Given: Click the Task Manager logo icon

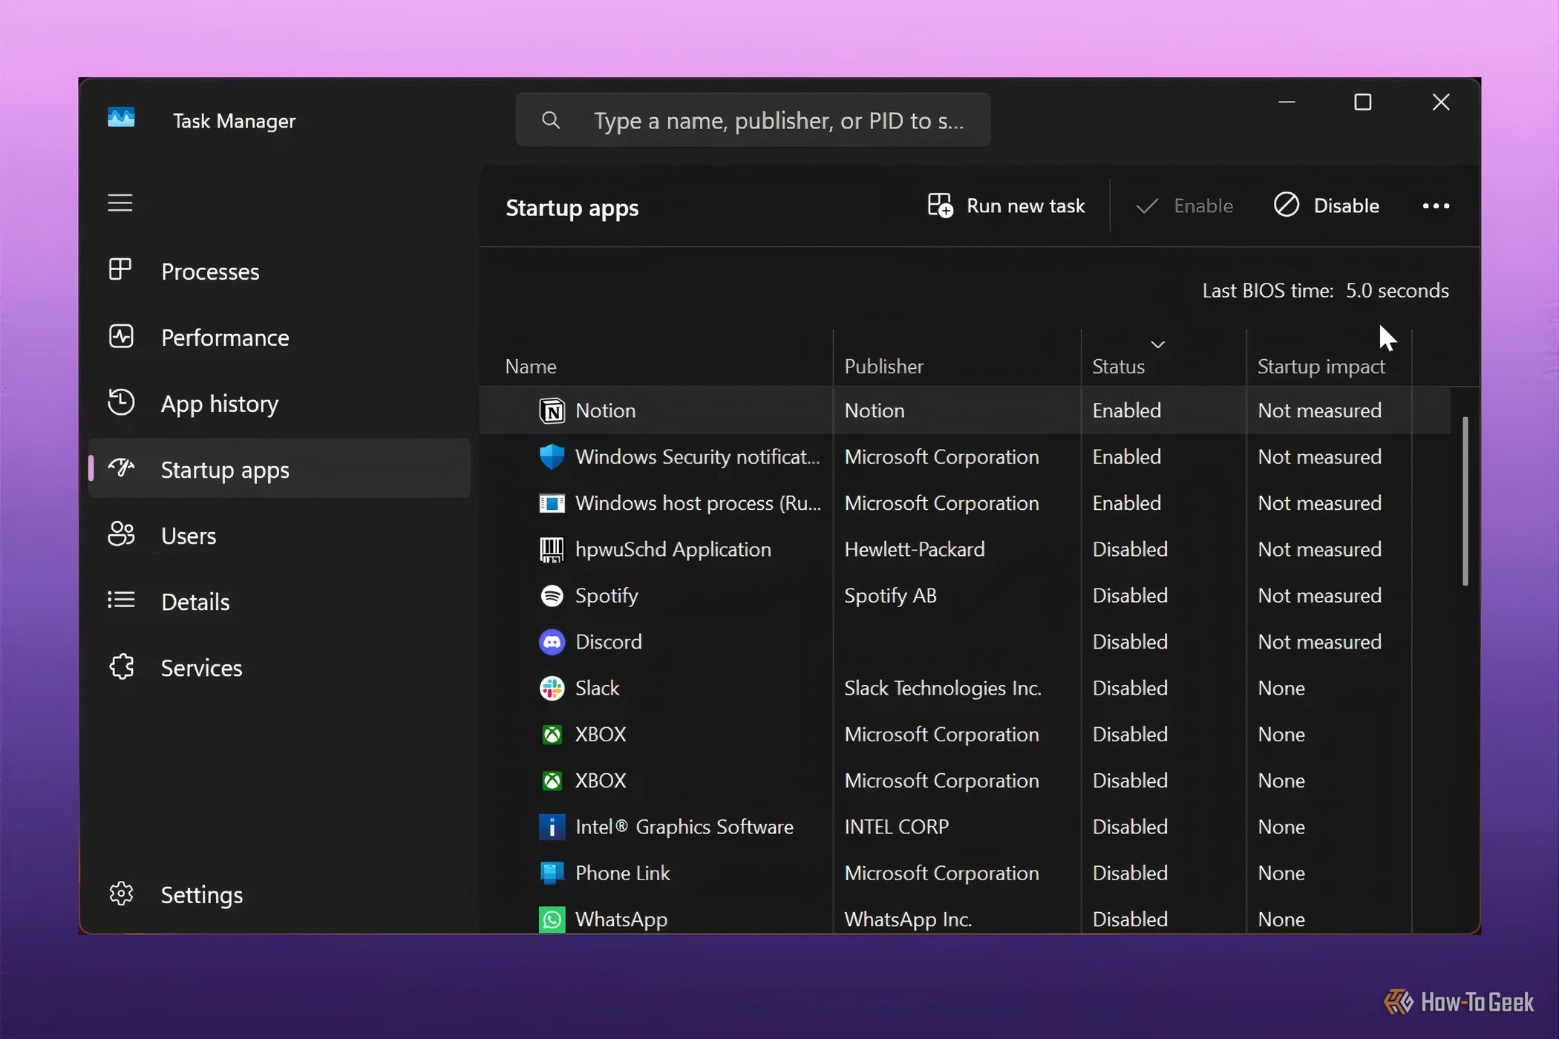Looking at the screenshot, I should (x=121, y=117).
